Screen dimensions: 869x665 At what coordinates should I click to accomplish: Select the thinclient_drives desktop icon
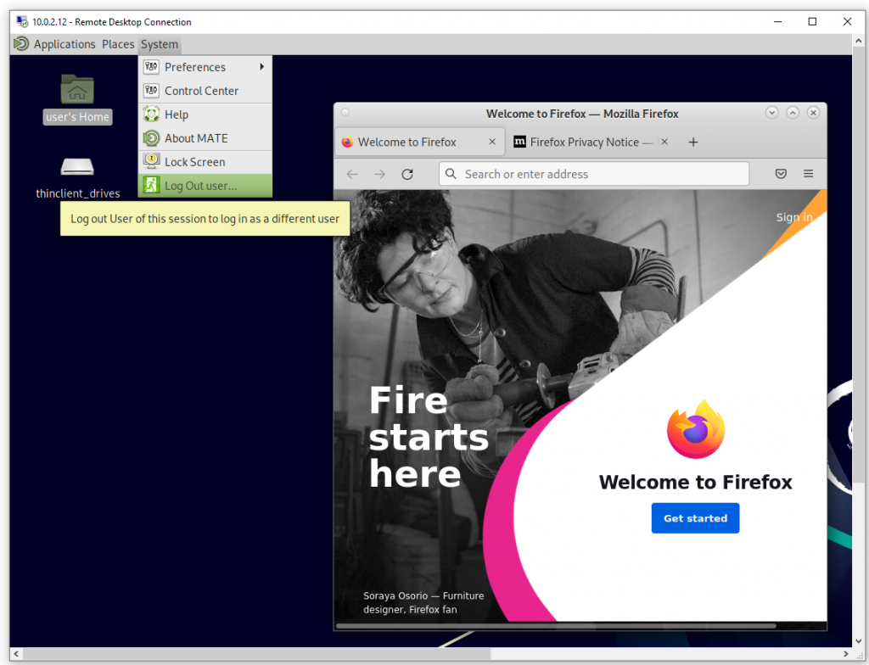point(77,166)
